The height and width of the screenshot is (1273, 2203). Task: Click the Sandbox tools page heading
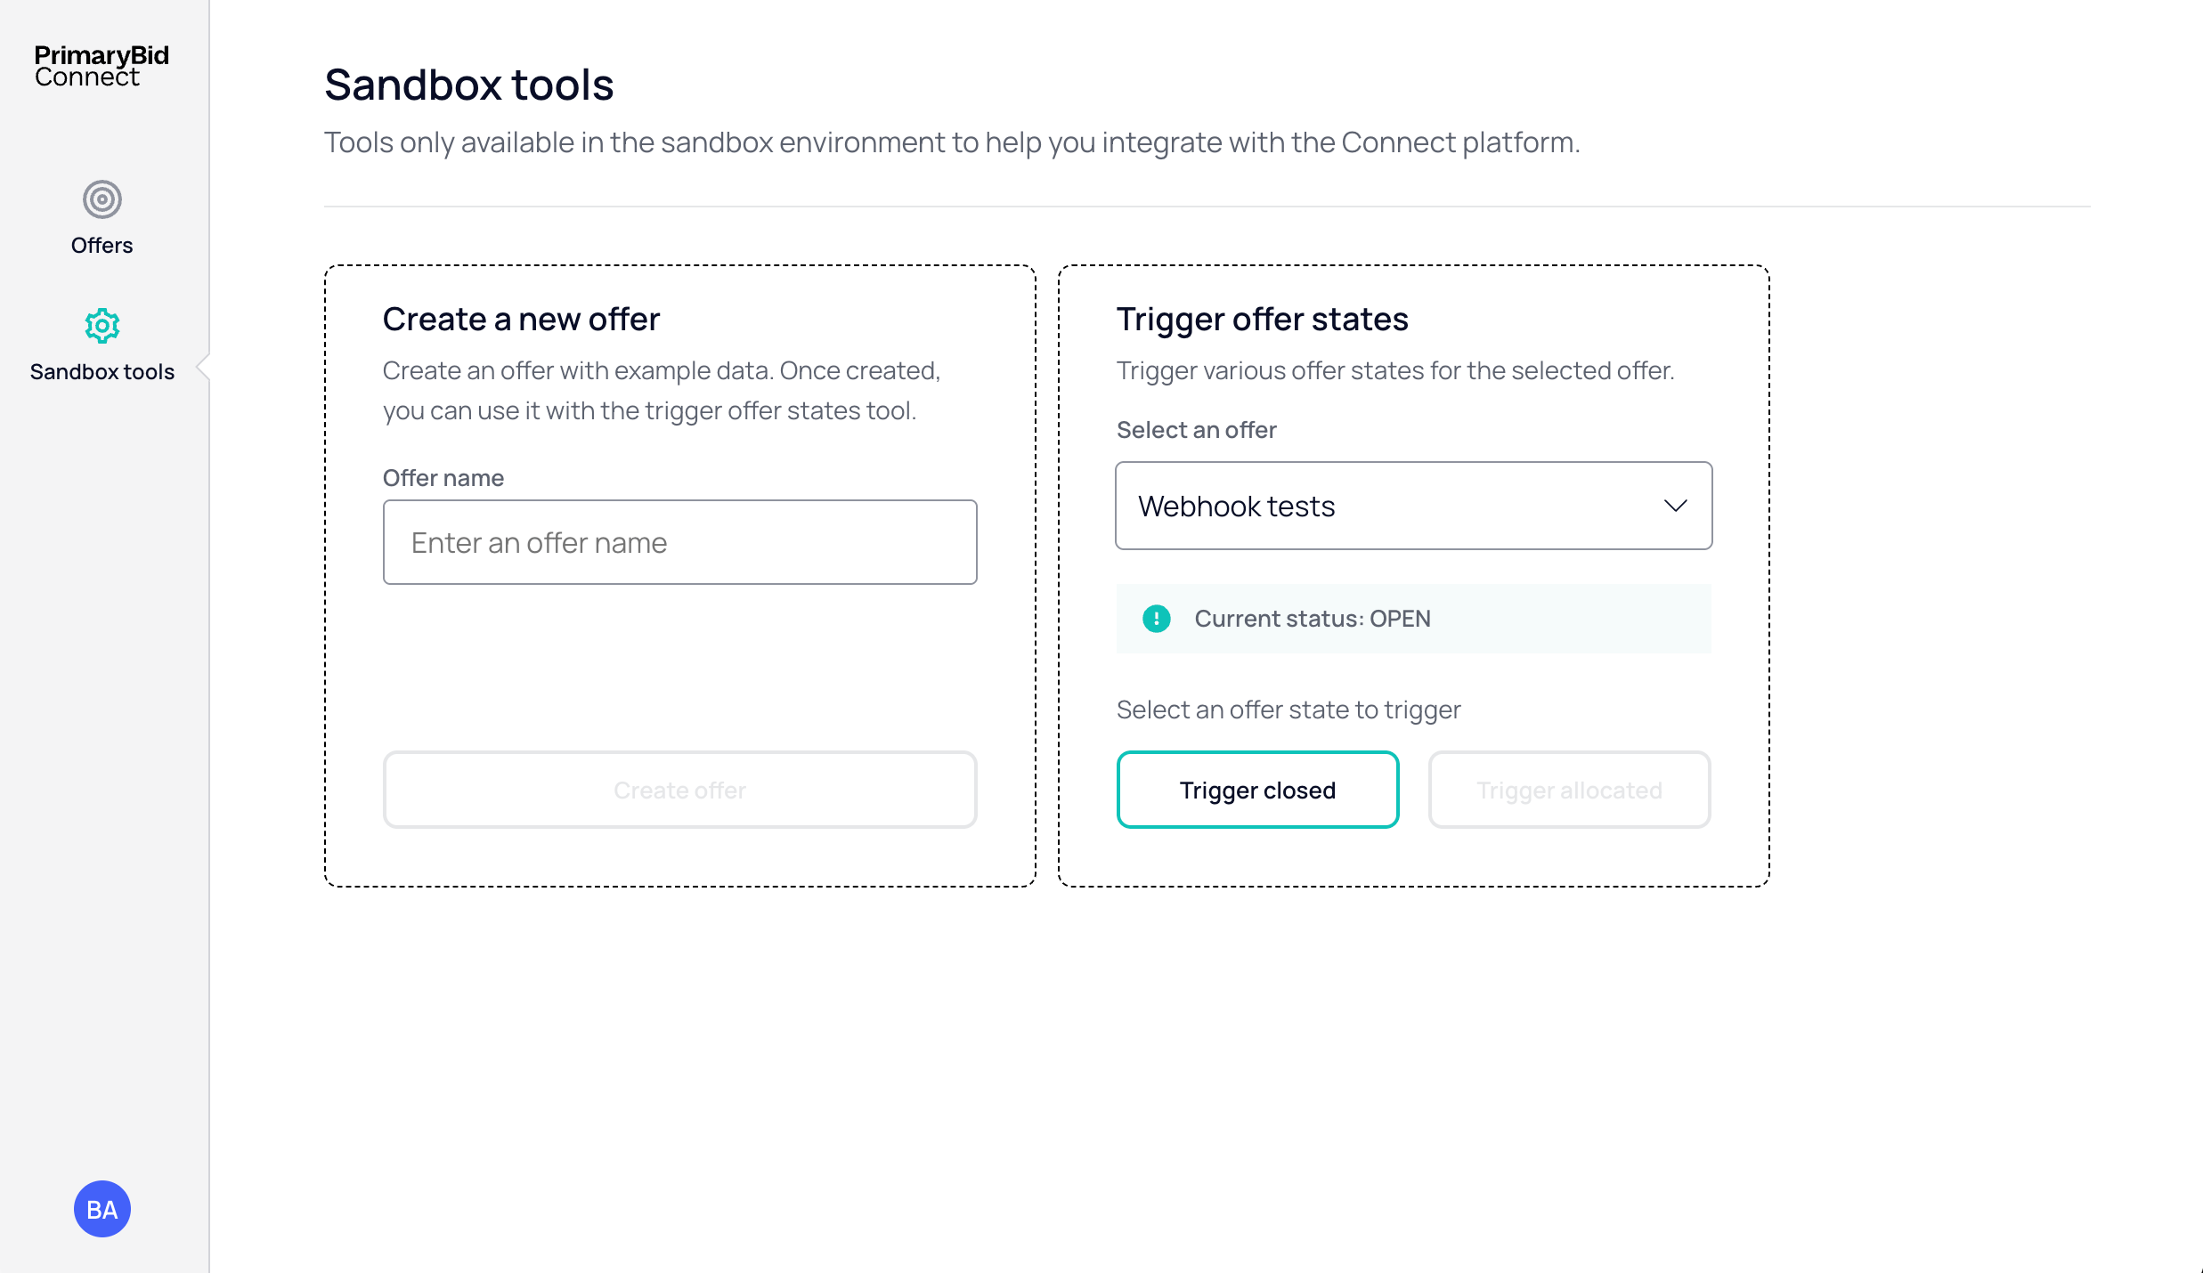(x=468, y=85)
